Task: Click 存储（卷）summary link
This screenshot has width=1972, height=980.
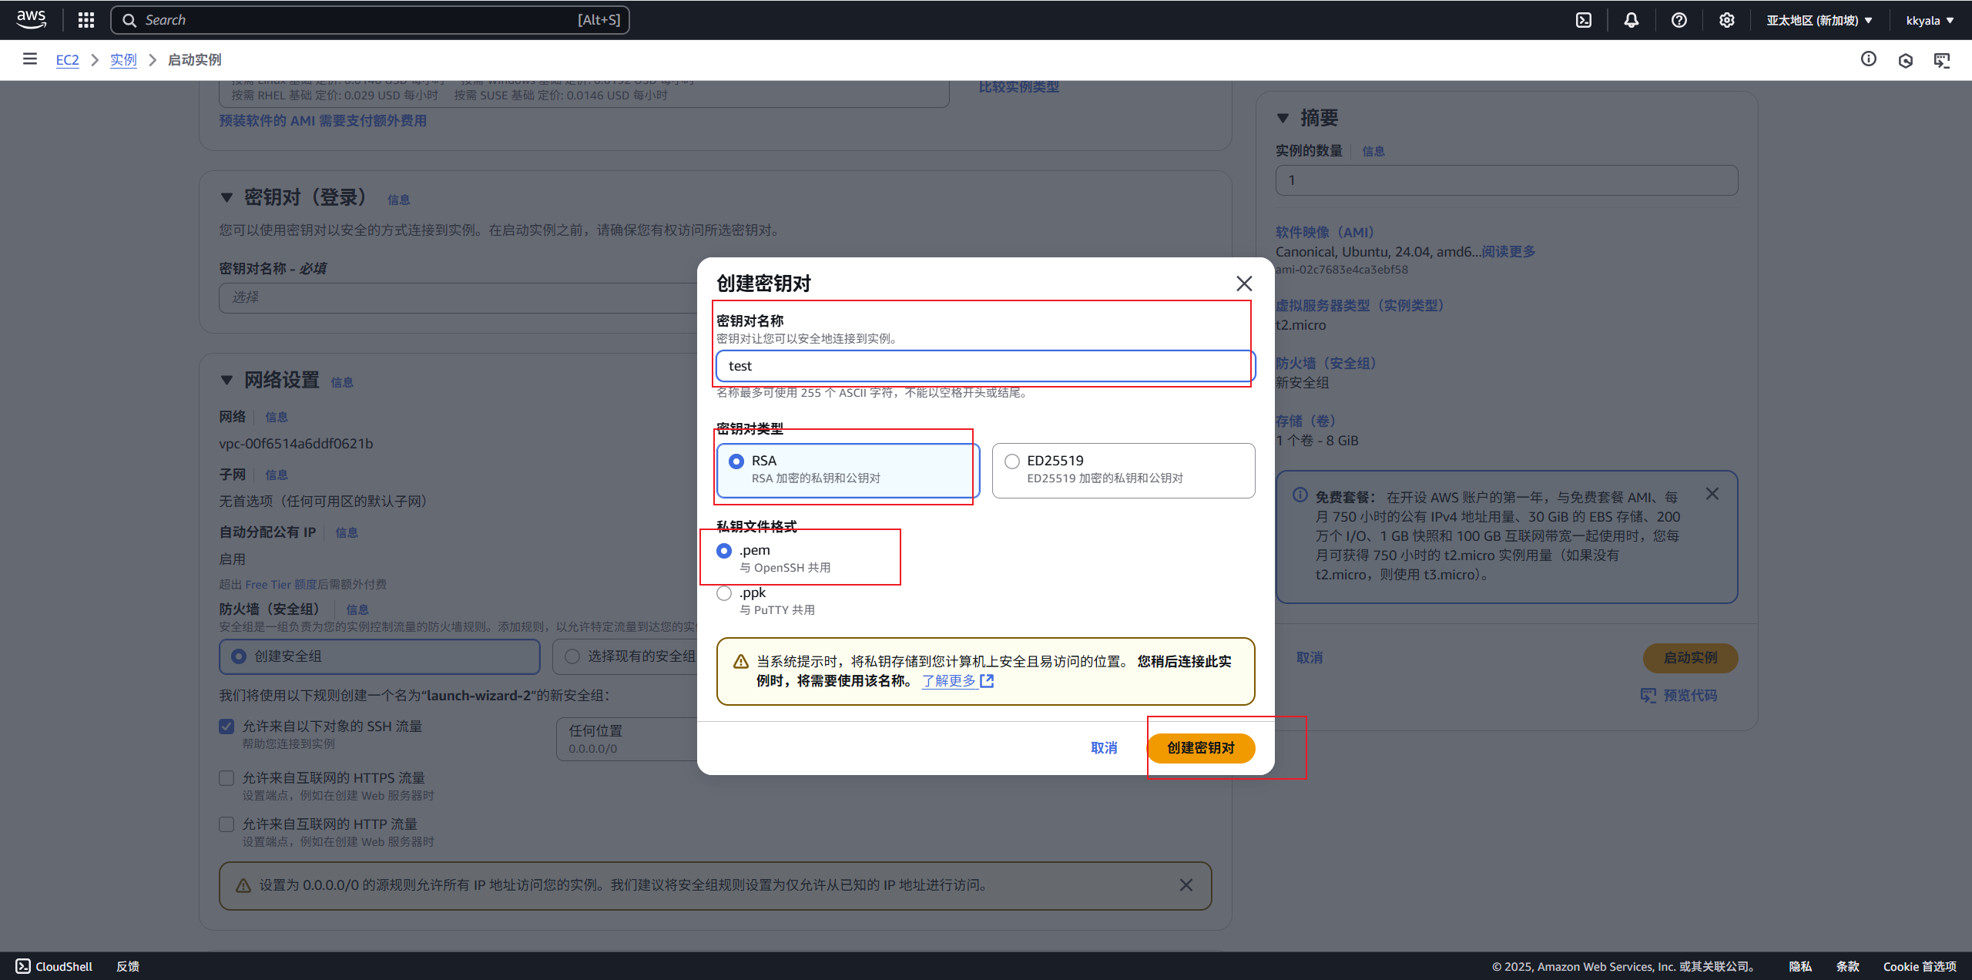Action: pos(1306,421)
